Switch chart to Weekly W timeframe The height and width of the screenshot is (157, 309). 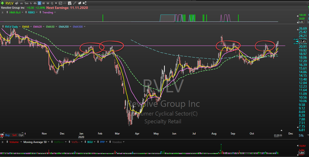[x=44, y=3]
